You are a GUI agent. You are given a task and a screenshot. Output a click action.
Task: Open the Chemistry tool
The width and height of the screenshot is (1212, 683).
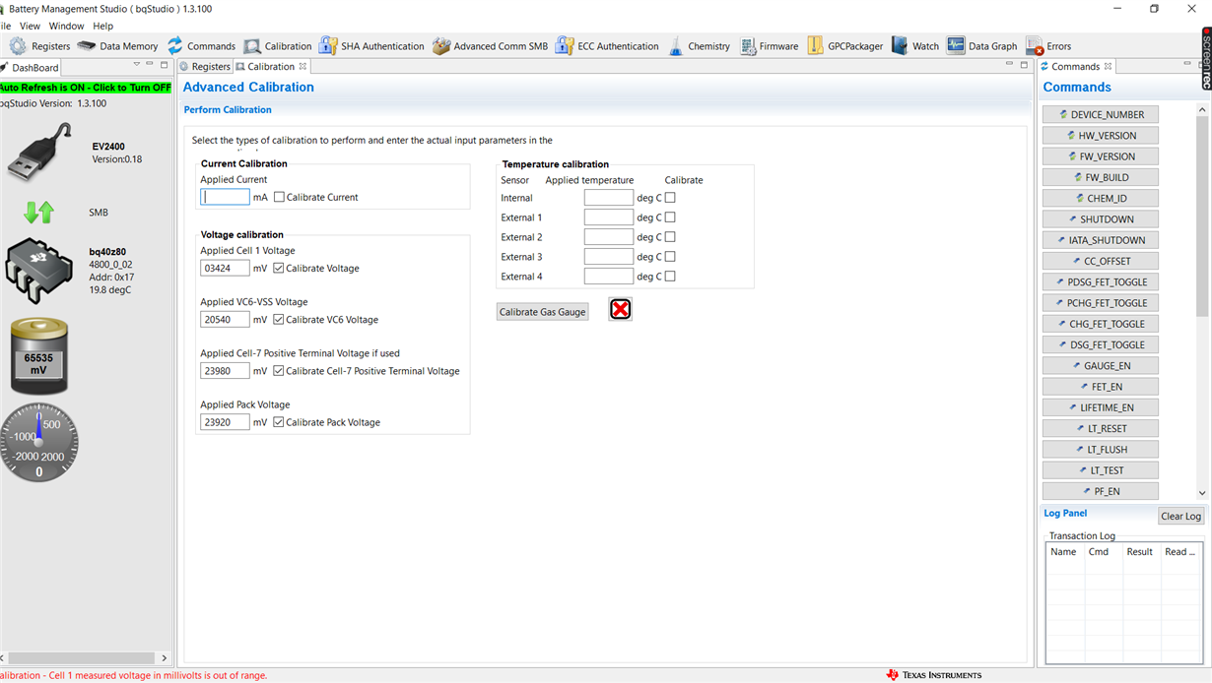pos(699,46)
